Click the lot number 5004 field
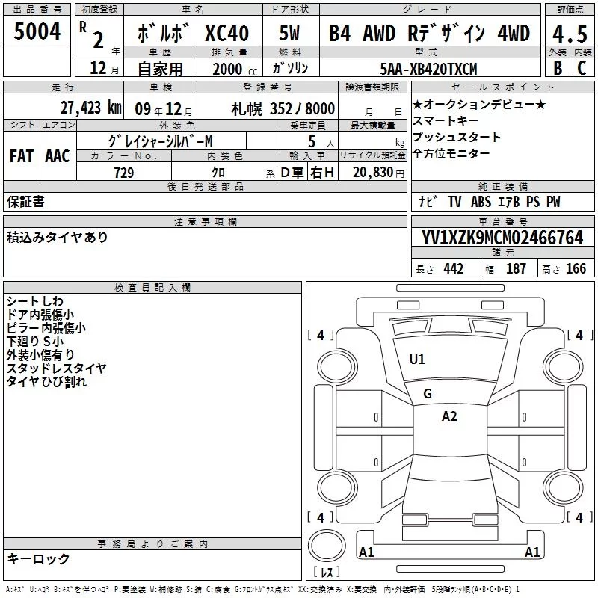Viewport: 598px width, 598px height. (37, 31)
